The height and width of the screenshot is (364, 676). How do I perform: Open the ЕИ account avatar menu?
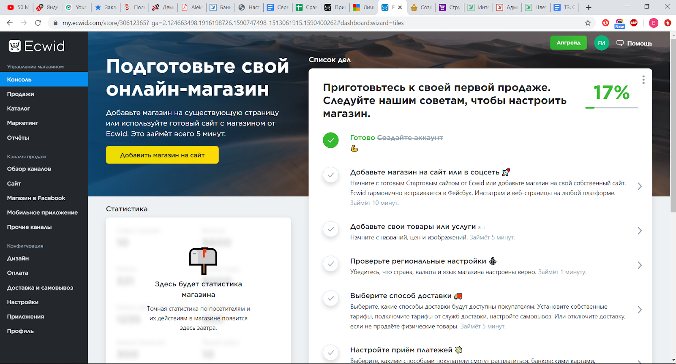click(601, 43)
